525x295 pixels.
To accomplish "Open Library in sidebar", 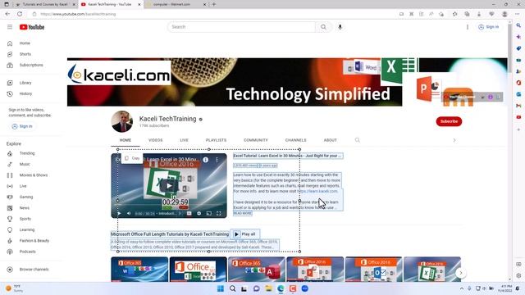I will tap(25, 83).
